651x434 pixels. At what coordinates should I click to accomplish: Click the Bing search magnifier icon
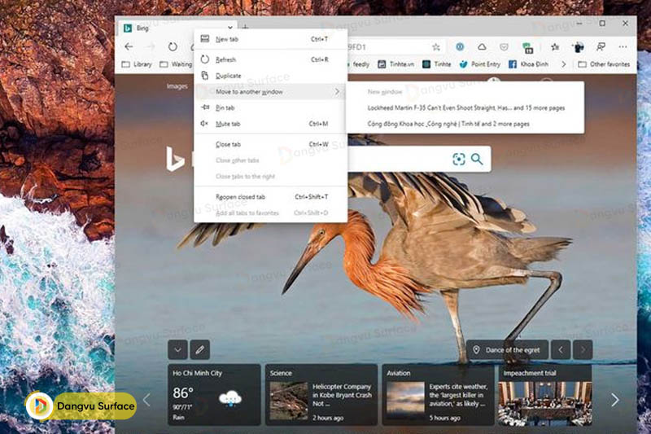click(477, 159)
